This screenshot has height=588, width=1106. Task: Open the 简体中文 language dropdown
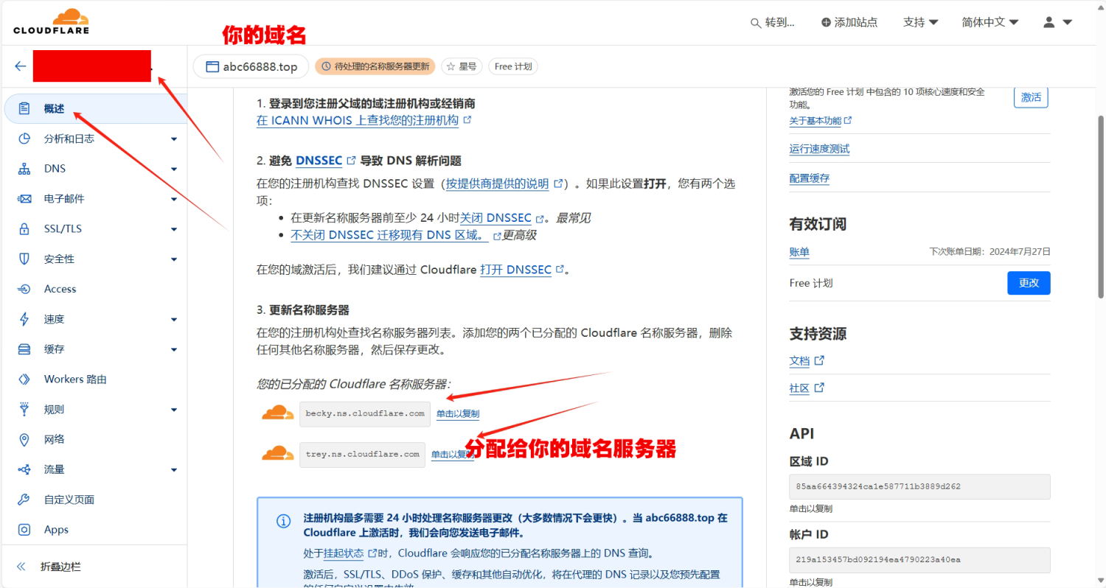pyautogui.click(x=990, y=22)
